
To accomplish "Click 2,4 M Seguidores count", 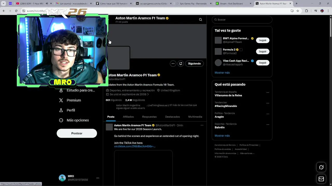I will click(x=135, y=100).
